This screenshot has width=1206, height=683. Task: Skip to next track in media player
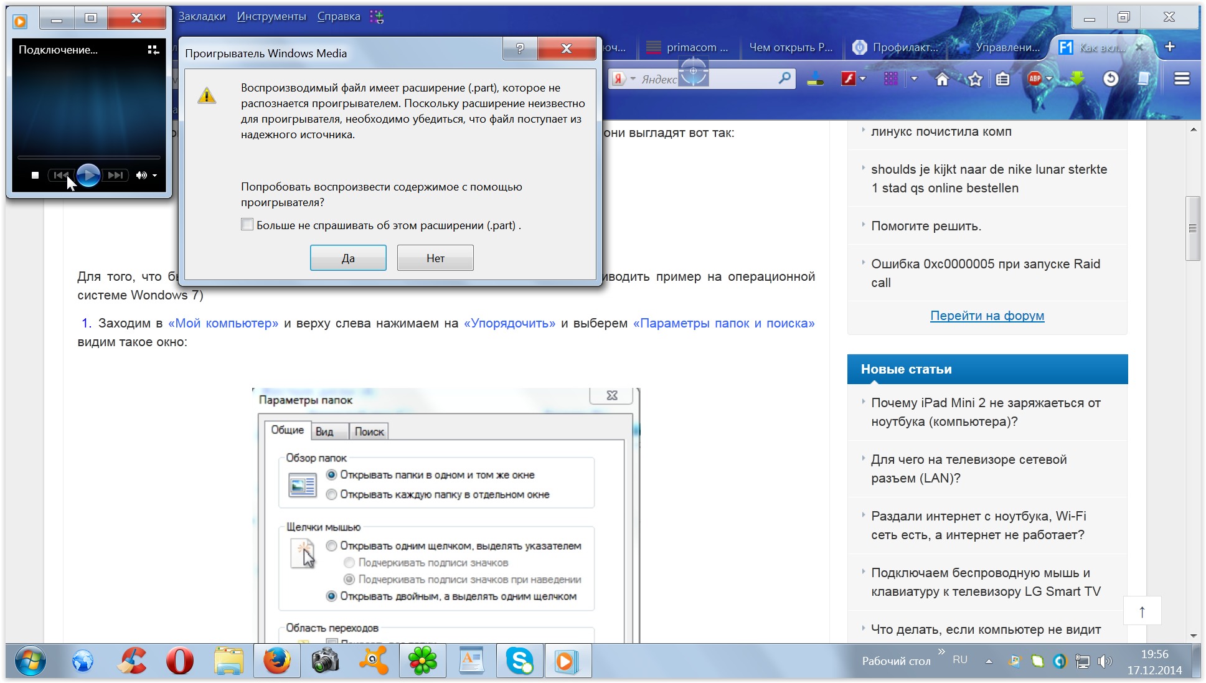(x=115, y=176)
